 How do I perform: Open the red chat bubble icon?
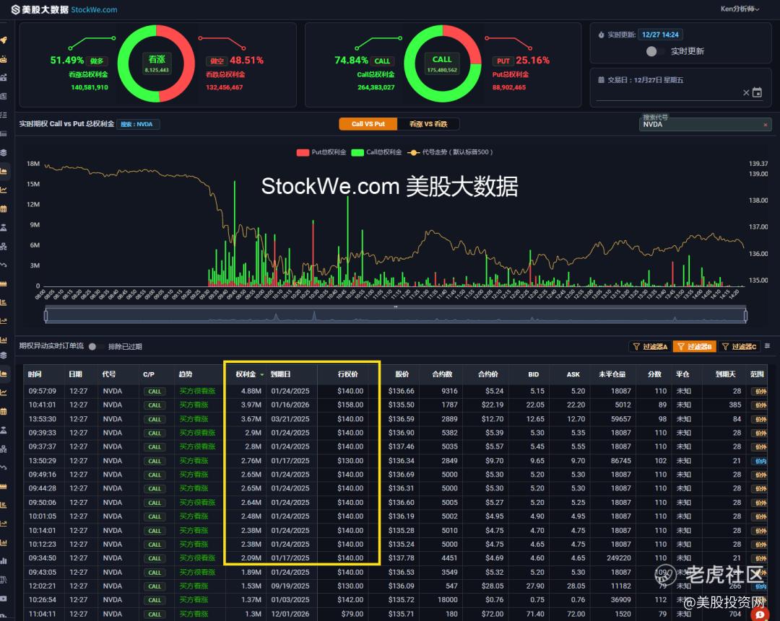(760, 615)
